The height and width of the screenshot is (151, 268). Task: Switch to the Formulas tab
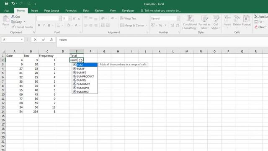(71, 10)
